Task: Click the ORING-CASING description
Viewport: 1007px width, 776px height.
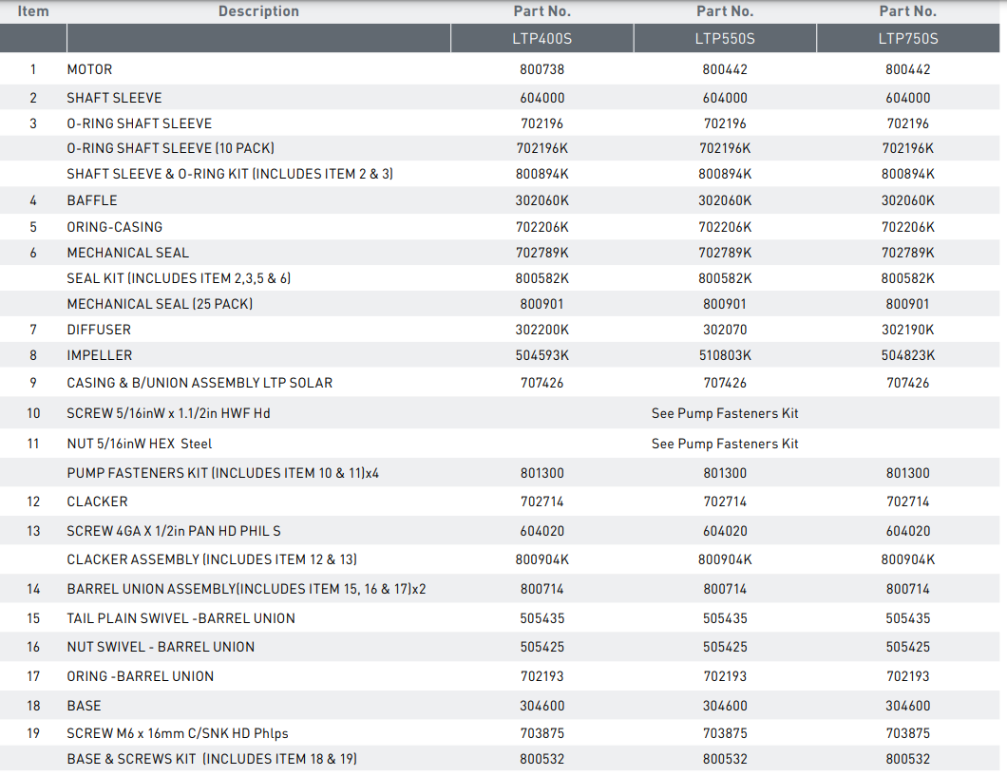Action: pos(114,227)
